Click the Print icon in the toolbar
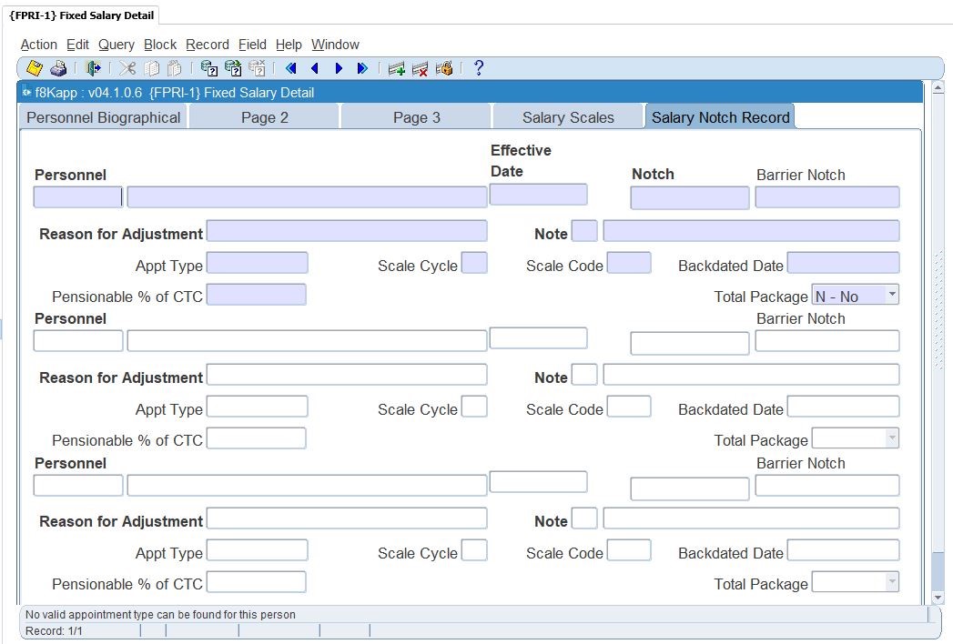953x644 pixels. point(58,68)
